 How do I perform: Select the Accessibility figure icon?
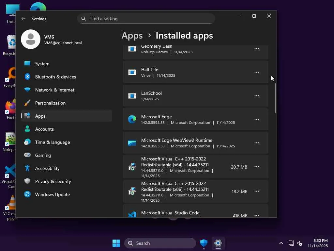(x=27, y=168)
